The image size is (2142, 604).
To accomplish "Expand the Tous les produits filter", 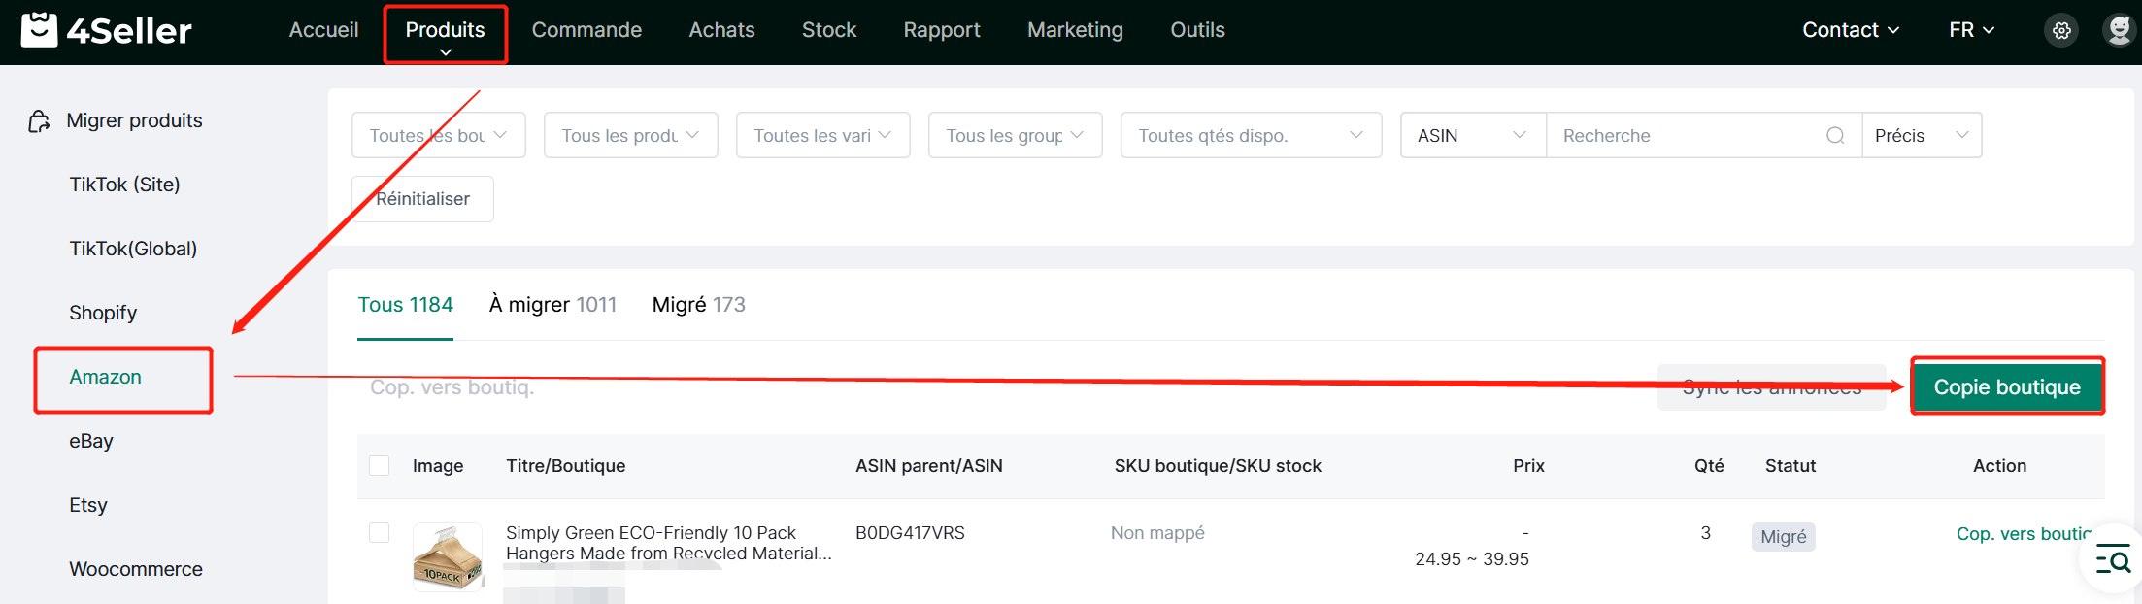I will coord(631,136).
